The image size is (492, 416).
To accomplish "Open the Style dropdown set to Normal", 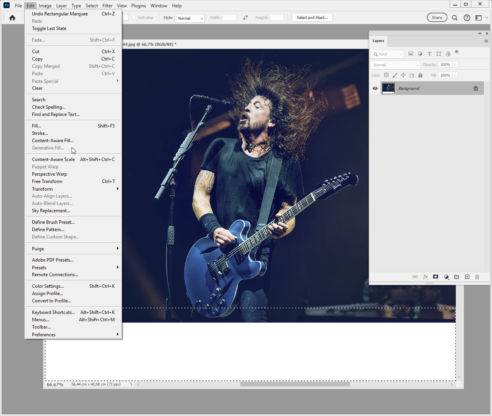I will (x=190, y=18).
